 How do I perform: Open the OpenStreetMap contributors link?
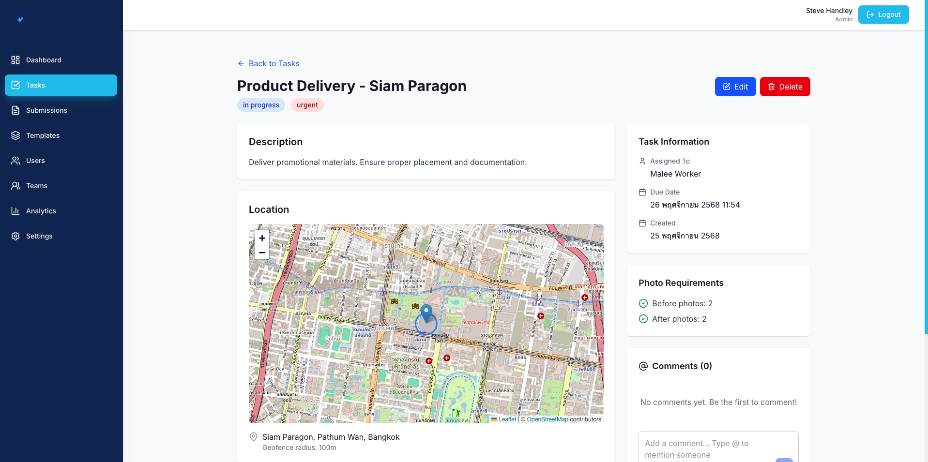point(548,419)
